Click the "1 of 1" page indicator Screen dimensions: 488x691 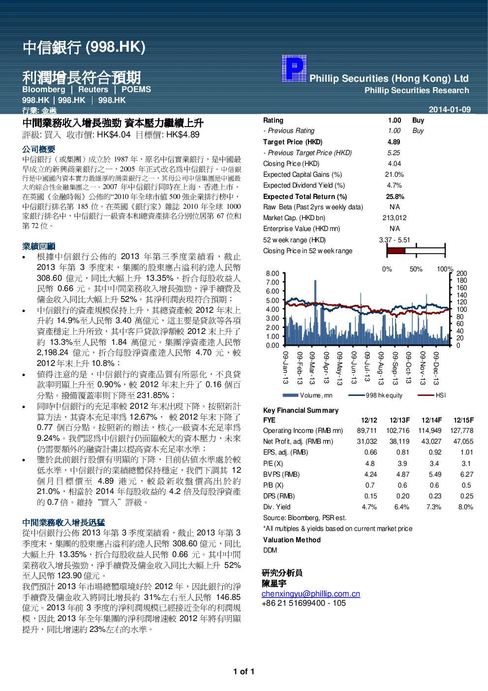244,672
